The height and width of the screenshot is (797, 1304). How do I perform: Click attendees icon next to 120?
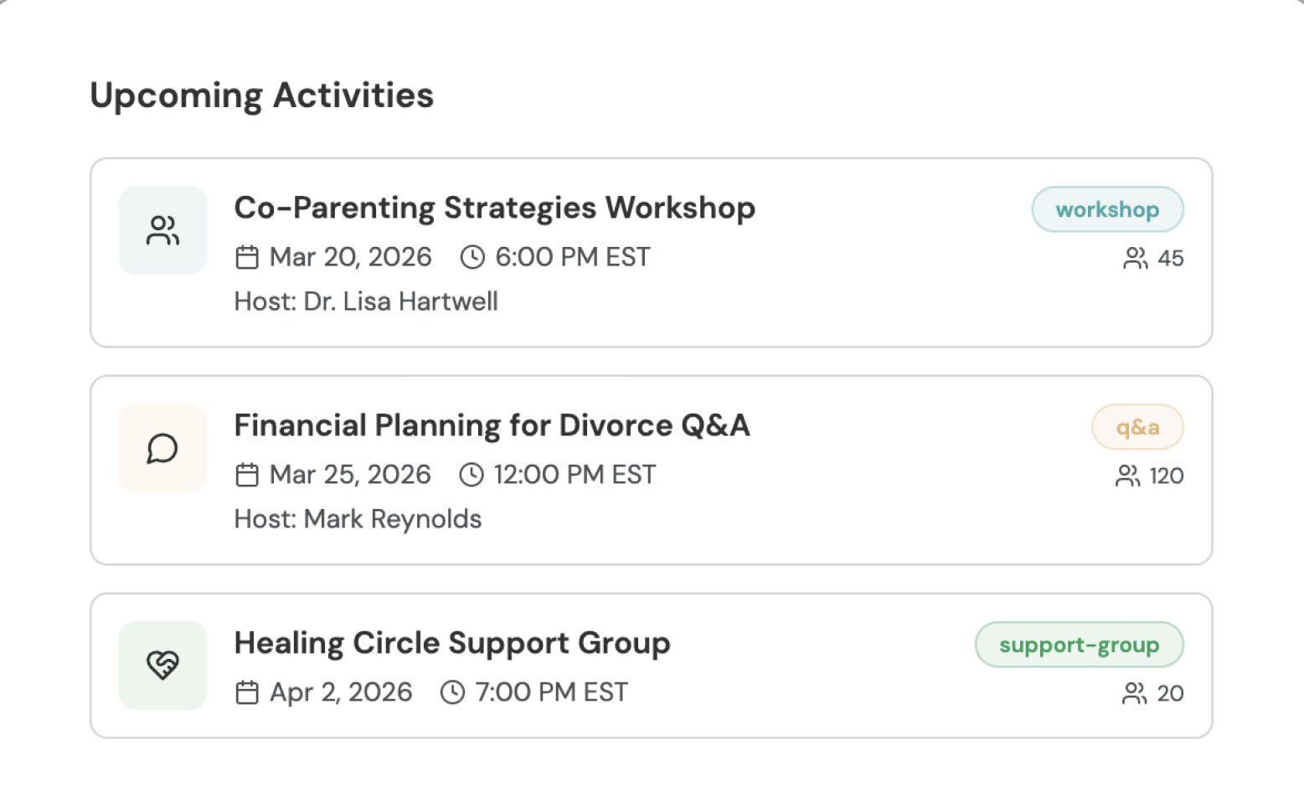coord(1127,476)
